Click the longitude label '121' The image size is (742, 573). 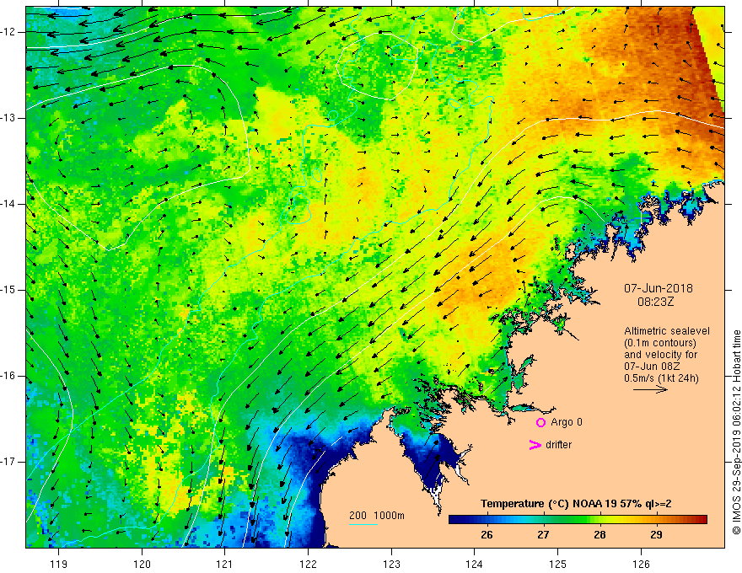point(225,564)
